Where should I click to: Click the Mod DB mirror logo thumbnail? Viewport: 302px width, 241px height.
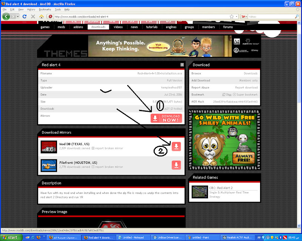tap(49, 147)
